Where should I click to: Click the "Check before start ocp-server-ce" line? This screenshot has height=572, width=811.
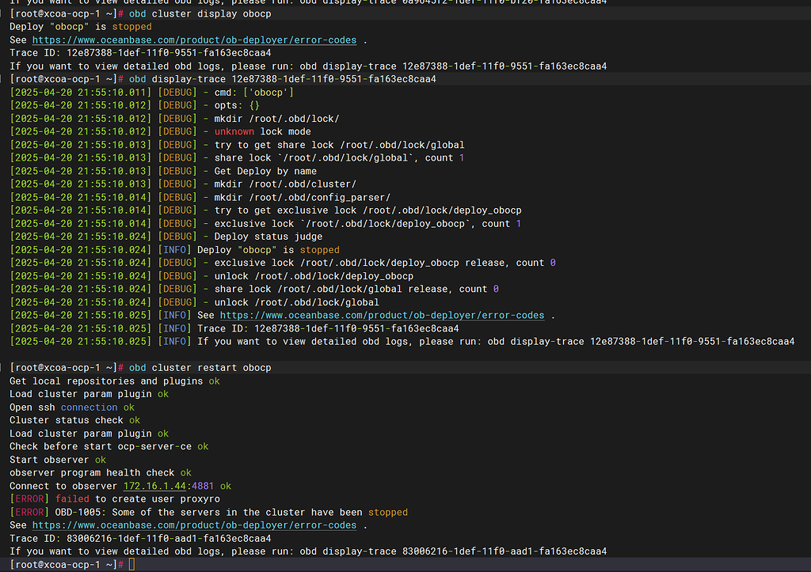coord(109,446)
